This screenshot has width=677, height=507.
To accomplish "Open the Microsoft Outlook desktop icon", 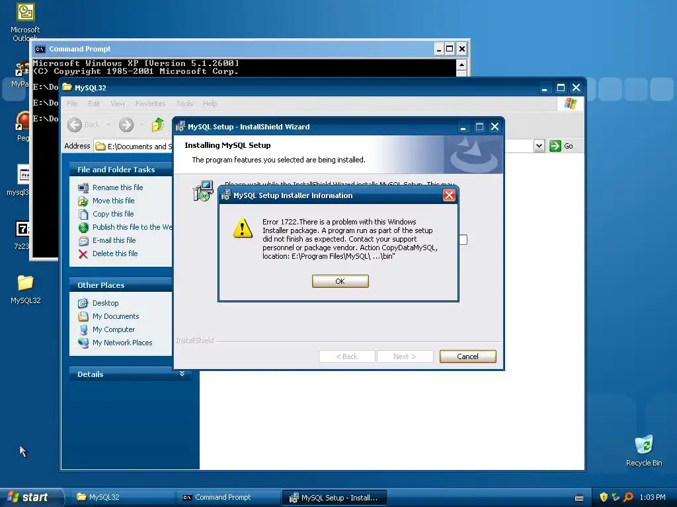I will pos(25,22).
